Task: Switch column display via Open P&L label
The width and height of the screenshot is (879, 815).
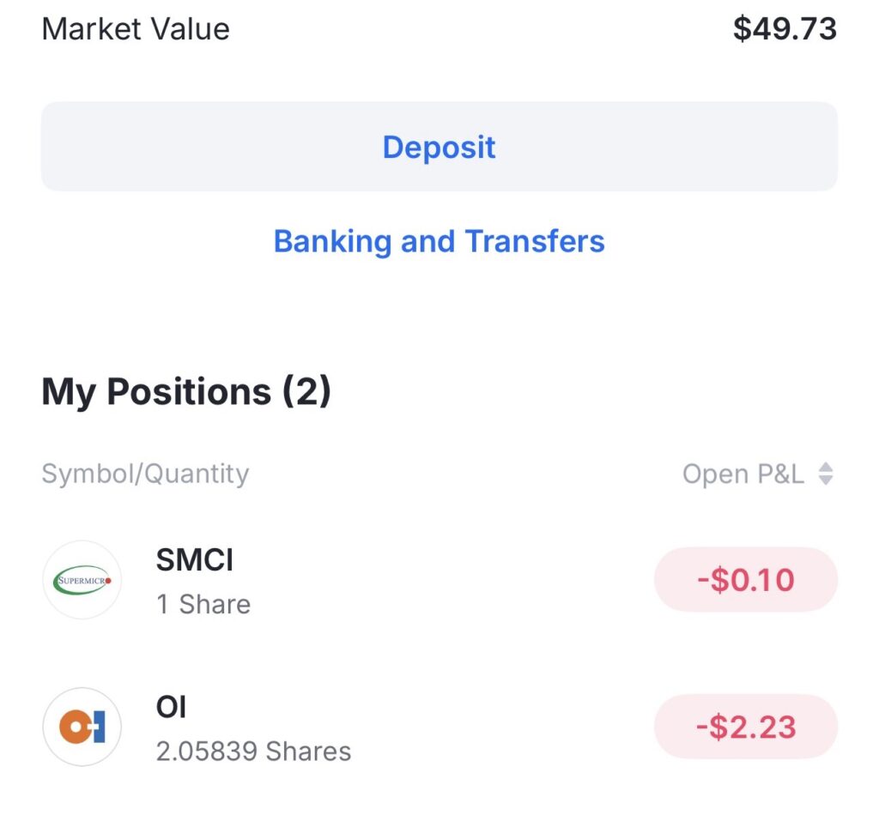Action: coord(743,474)
